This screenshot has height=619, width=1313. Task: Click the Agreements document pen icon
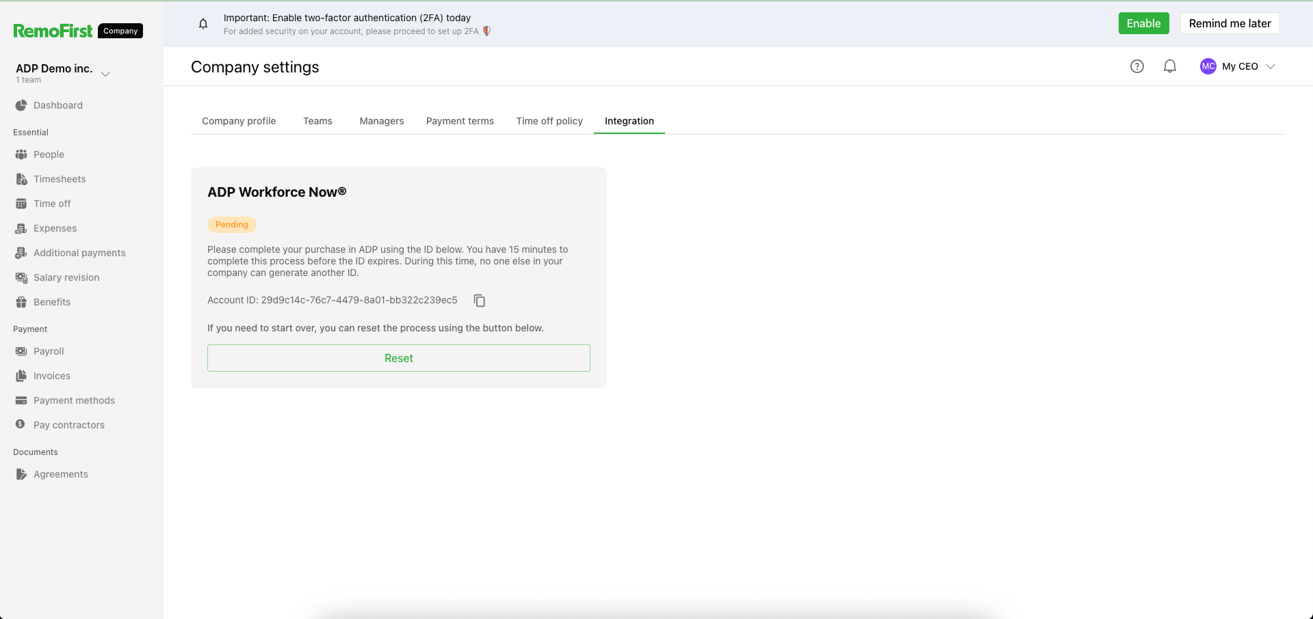point(21,474)
